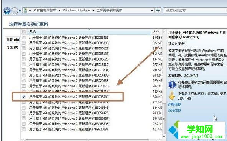Viewport: 227px width, 141px height.
Task: Check the KB3054476 update checkbox
Action: coord(24,113)
